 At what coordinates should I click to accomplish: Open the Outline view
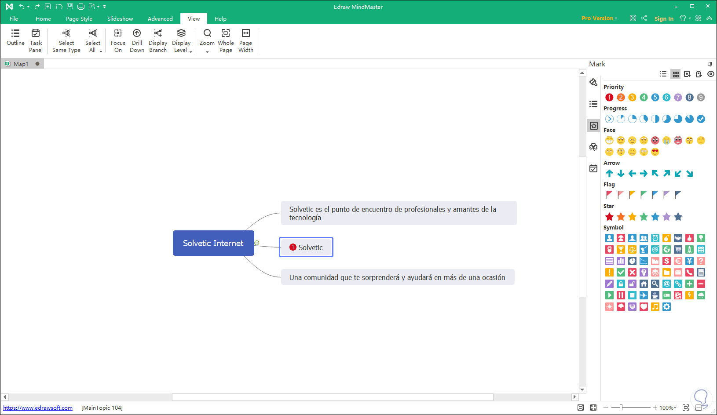15,38
